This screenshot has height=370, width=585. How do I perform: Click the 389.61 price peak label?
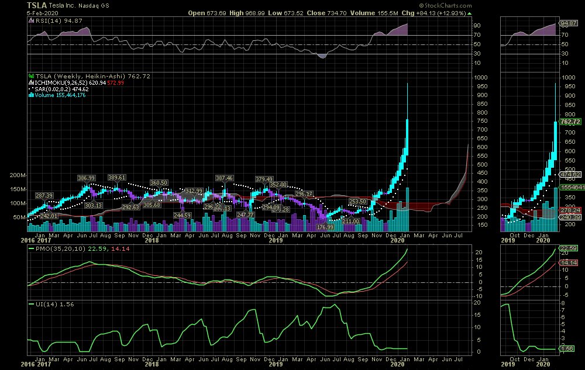click(117, 177)
